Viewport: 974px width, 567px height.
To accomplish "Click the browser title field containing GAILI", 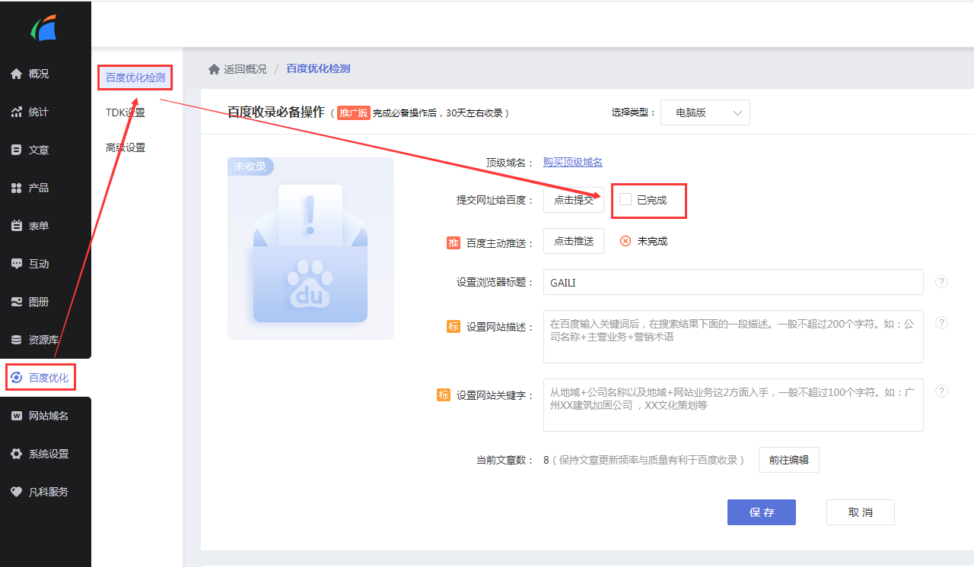I will 734,282.
